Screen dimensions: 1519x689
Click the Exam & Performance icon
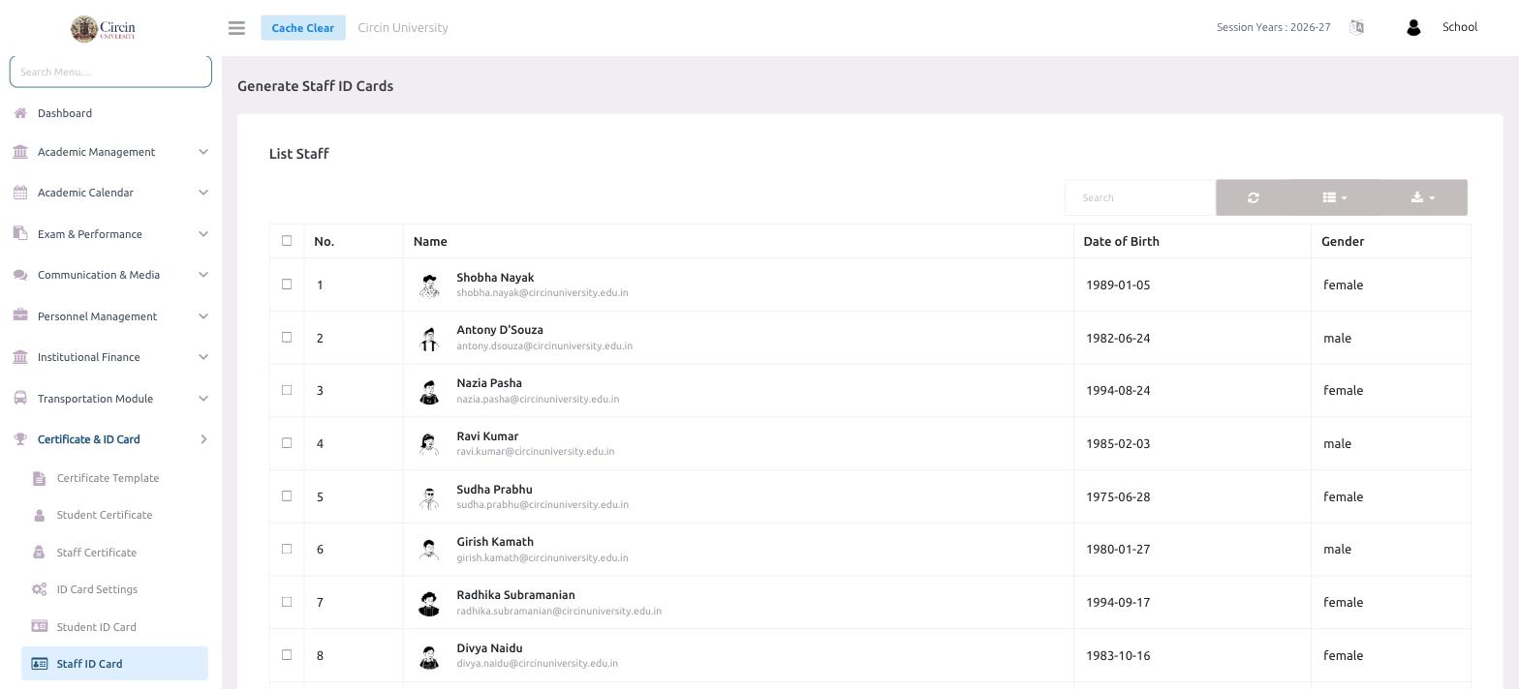(x=20, y=233)
